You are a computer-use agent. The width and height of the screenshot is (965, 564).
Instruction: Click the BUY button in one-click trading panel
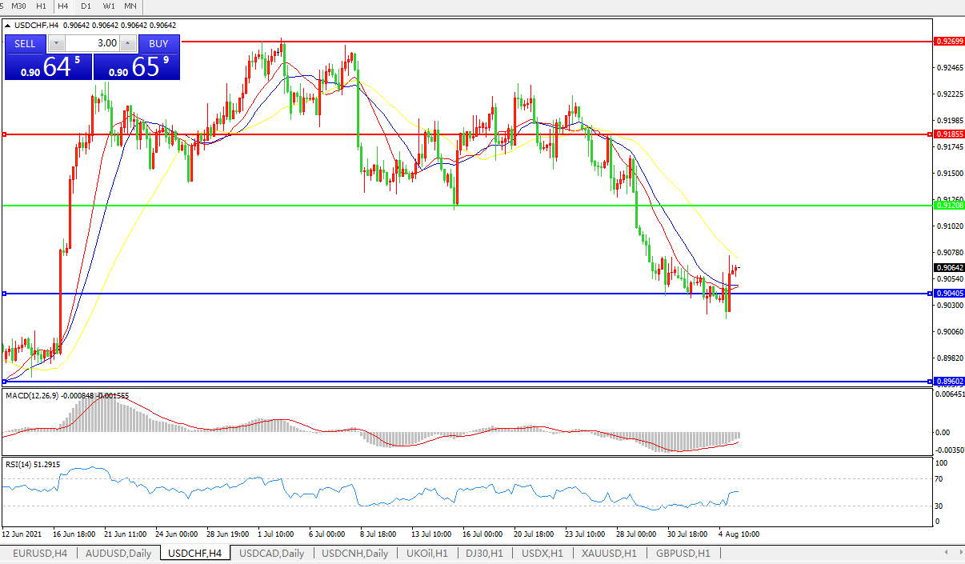click(158, 43)
